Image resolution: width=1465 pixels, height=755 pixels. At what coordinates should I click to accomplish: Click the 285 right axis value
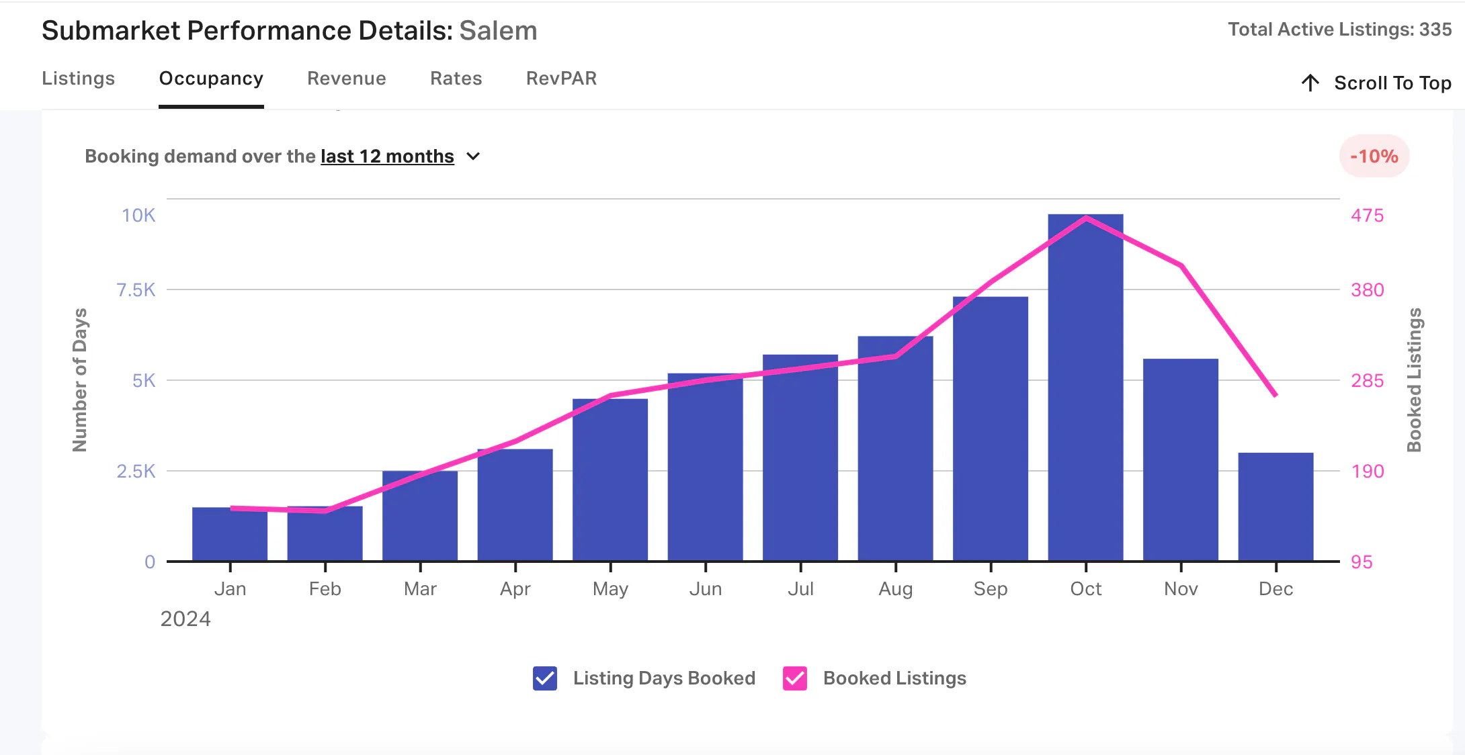coord(1368,381)
